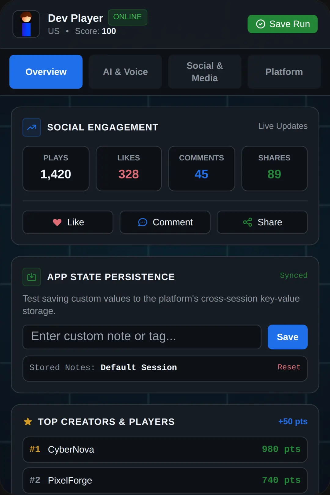Click the checkmark icon in Save Run
The width and height of the screenshot is (330, 495).
(x=260, y=24)
